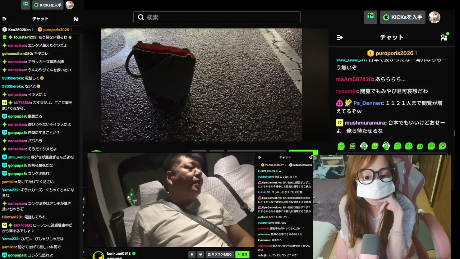Pick the sixth green emote in emote row
Image resolution: width=460 pixels, height=259 pixels.
[397, 146]
